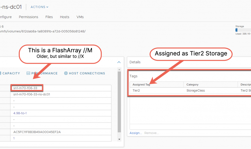This screenshot has height=149, width=251.
Task: Select the VMs tab
Action: [x=80, y=17]
